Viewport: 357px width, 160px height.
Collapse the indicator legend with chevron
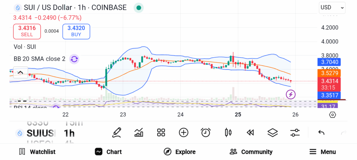pyautogui.click(x=20, y=73)
